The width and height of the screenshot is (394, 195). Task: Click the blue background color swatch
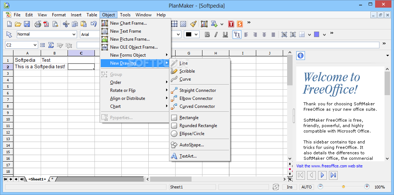pos(317,34)
